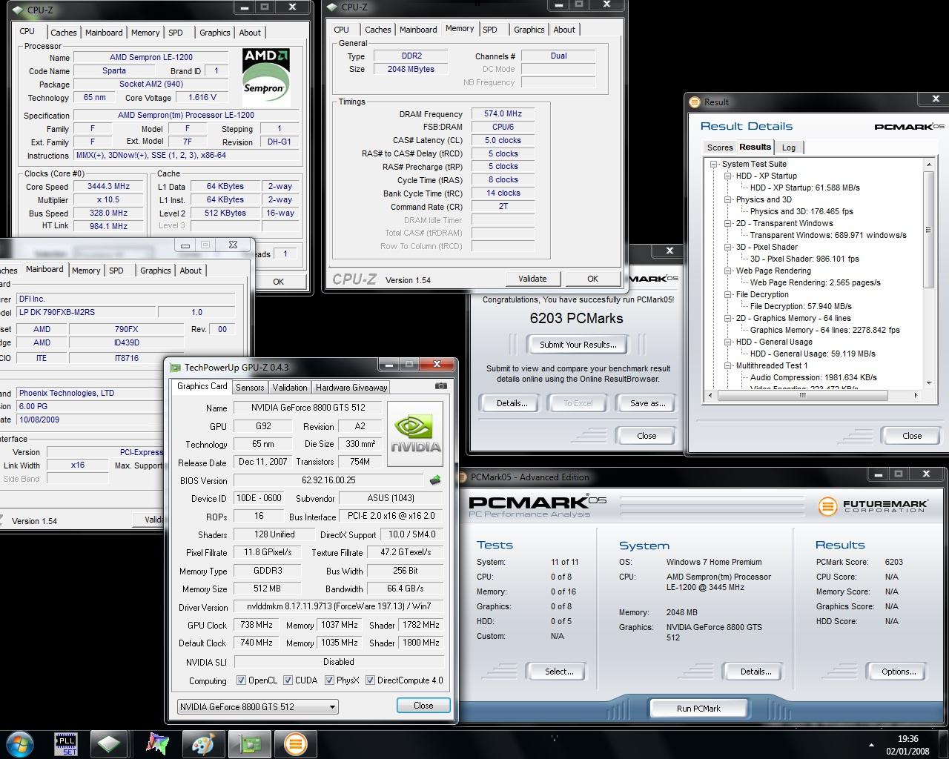Click Save as button

pos(647,403)
